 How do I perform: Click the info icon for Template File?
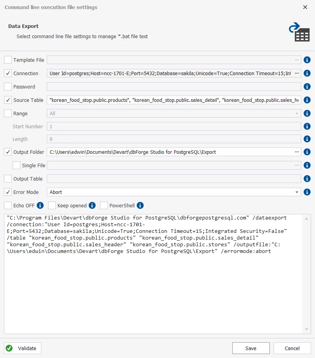(307, 60)
